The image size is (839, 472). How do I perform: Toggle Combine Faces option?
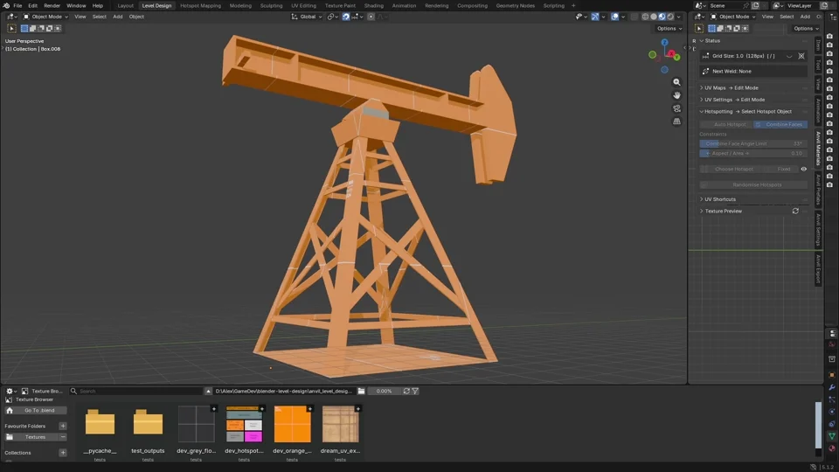pyautogui.click(x=780, y=124)
